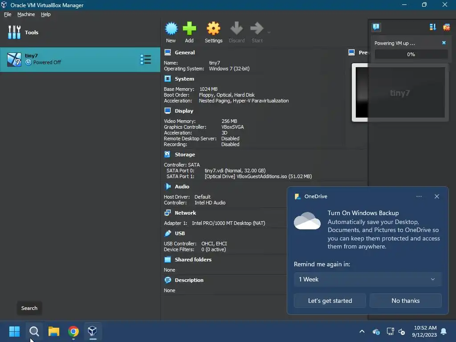Click the Network adapter icon
This screenshot has width=456, height=342.
(167, 212)
